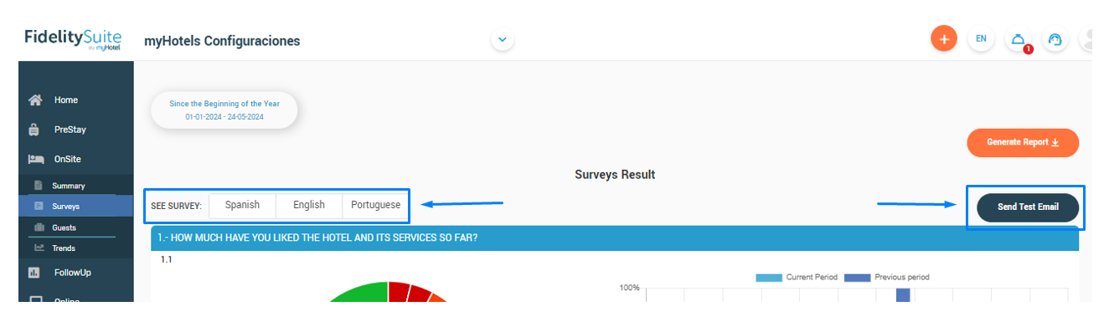This screenshot has height=327, width=1104.
Task: Open the date range period picker
Action: [224, 110]
